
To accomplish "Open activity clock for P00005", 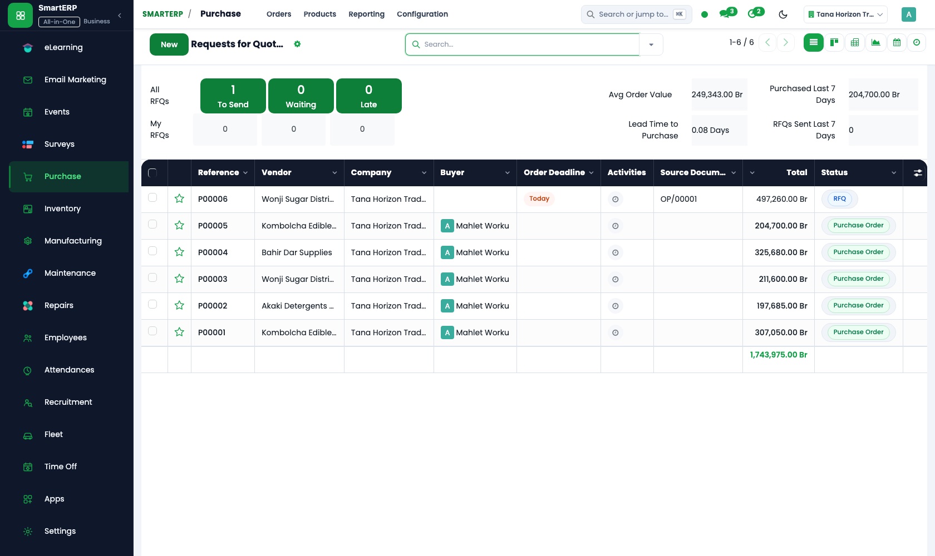I will (615, 226).
